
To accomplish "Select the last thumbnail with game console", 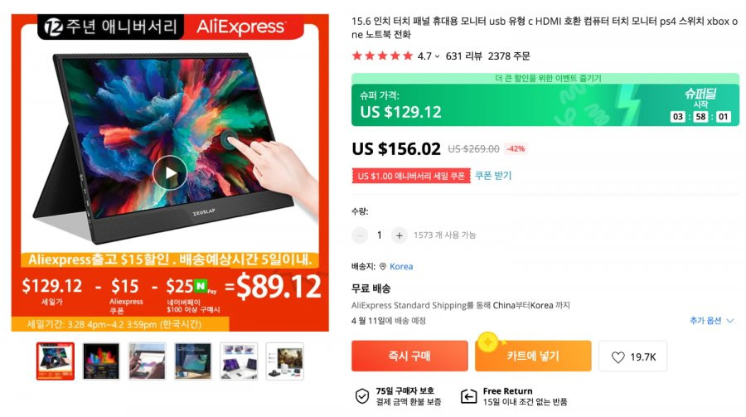I will tap(284, 361).
